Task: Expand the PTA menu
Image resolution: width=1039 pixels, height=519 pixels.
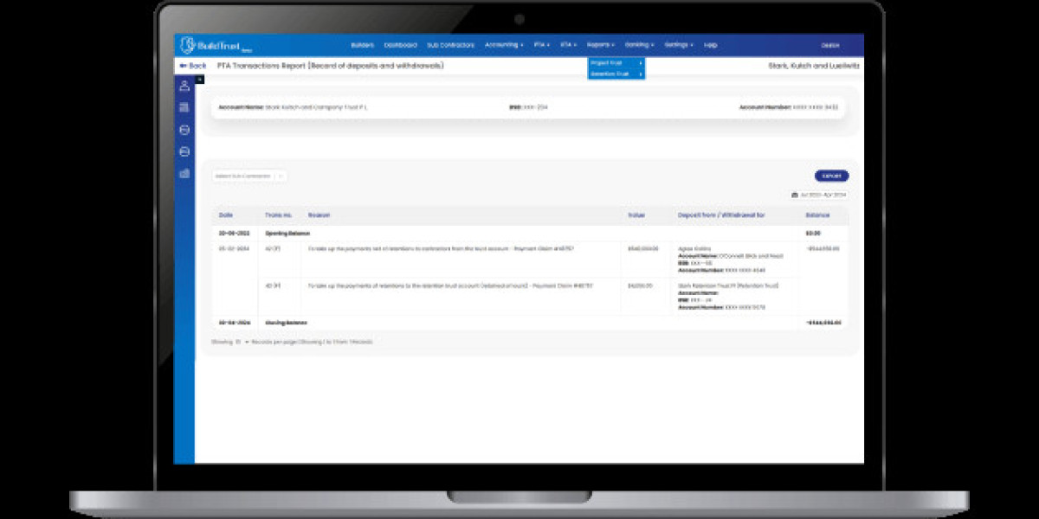Action: point(542,45)
